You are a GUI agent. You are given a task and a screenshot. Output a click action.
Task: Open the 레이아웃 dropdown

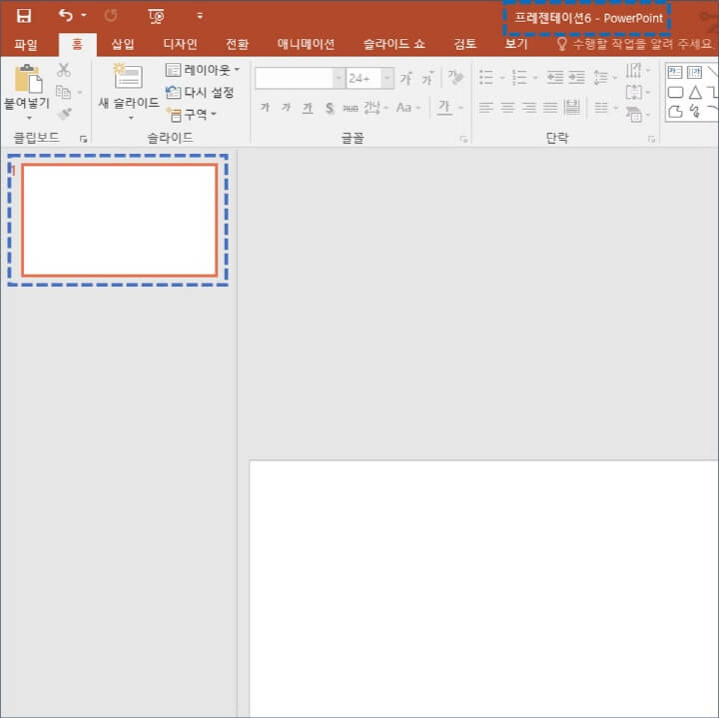[x=203, y=70]
